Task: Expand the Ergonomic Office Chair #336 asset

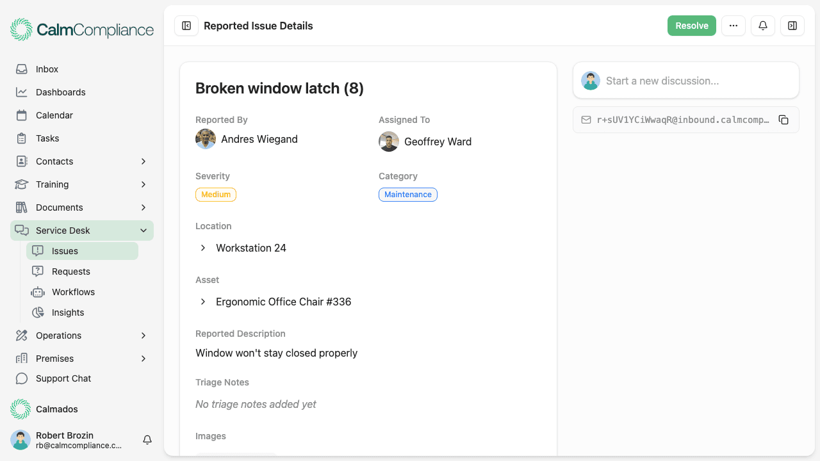Action: pos(202,302)
